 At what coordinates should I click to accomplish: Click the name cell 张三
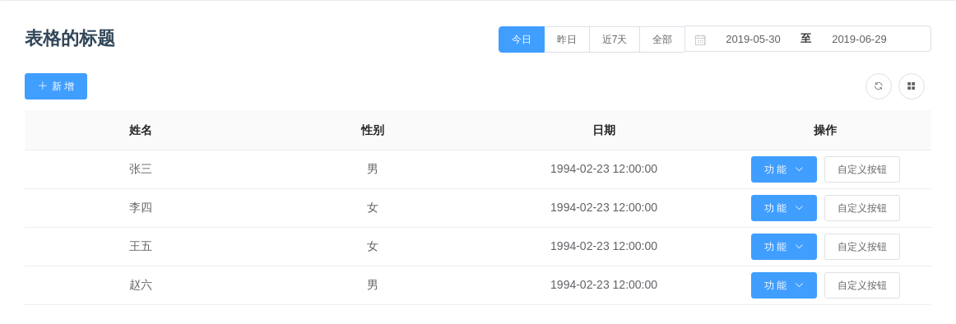coord(140,169)
